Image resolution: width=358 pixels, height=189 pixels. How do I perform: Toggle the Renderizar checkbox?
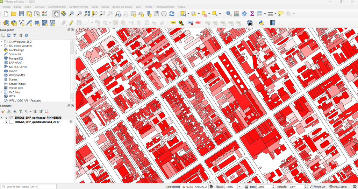(311, 187)
